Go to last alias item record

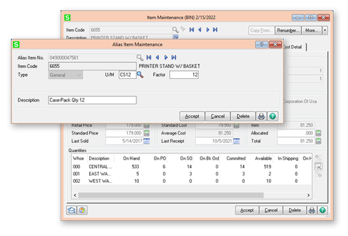coord(174,58)
